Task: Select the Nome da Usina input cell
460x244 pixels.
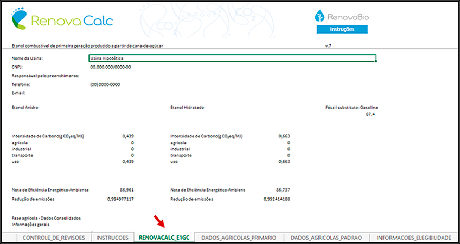Action: pyautogui.click(x=232, y=58)
